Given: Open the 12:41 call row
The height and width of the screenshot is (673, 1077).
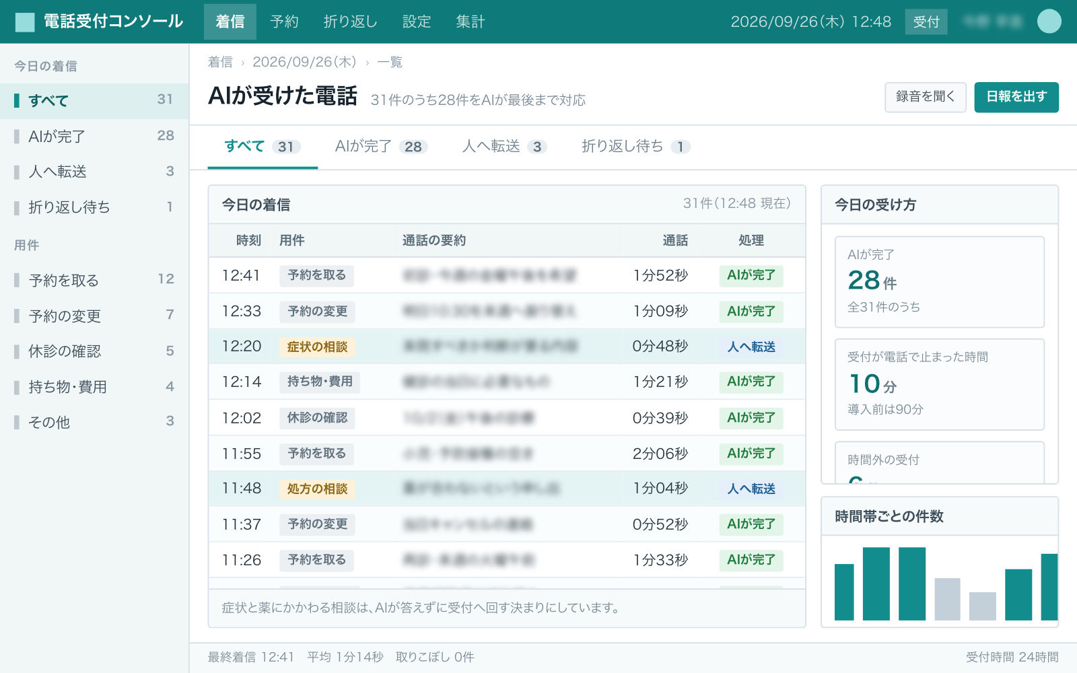Looking at the screenshot, I should (x=507, y=275).
